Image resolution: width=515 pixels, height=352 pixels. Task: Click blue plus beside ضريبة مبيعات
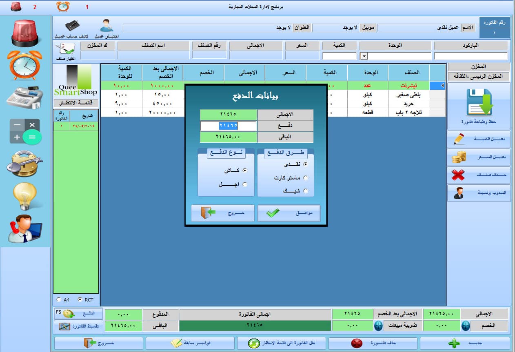click(378, 326)
